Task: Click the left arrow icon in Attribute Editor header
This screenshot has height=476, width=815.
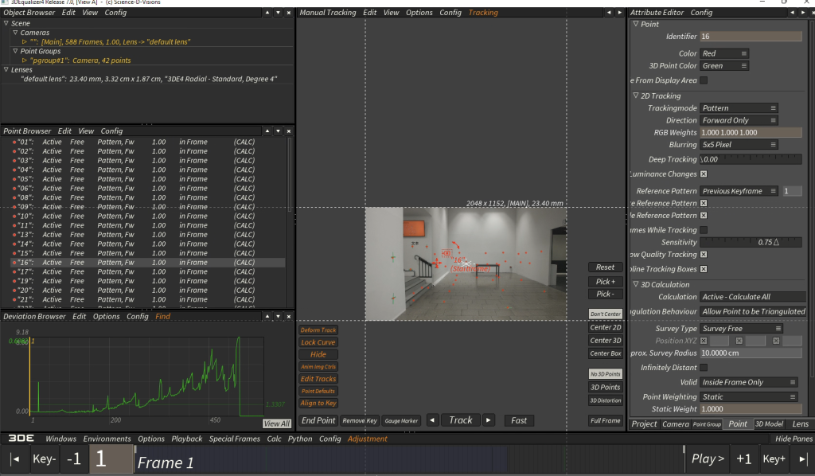Action: click(794, 13)
